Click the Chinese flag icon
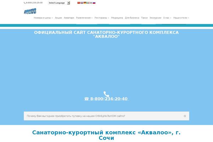Screen dimensions: 213x142 (x=78, y=3)
